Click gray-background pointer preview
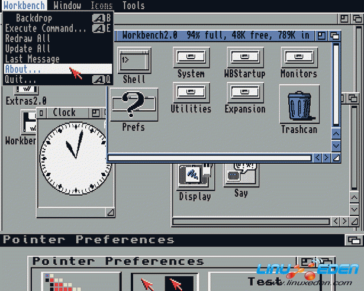The height and width of the screenshot is (291, 364). 148,283
